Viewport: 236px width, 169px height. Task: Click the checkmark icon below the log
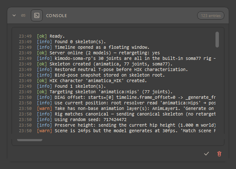[206, 154]
